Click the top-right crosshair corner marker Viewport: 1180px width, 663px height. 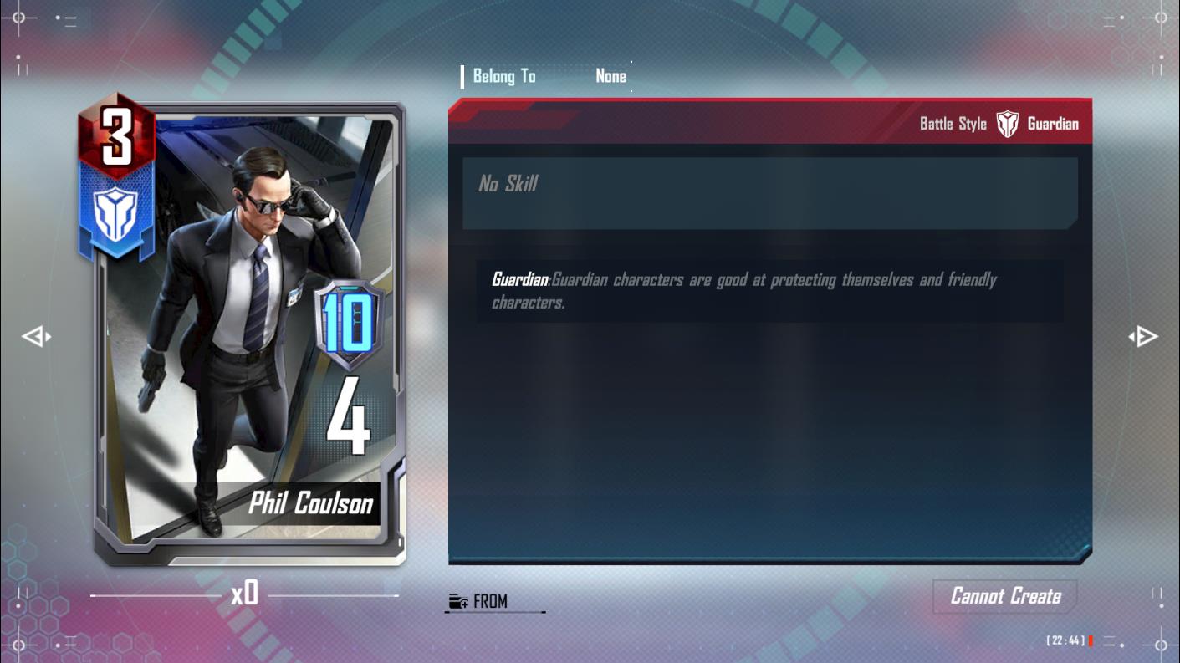[1161, 18]
